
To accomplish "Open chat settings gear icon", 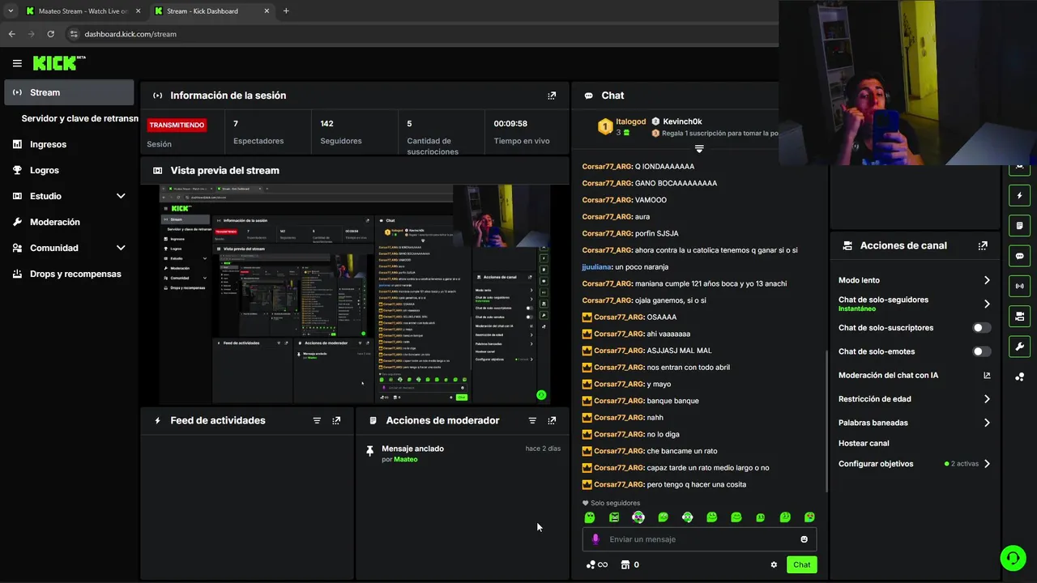I will pos(774,565).
